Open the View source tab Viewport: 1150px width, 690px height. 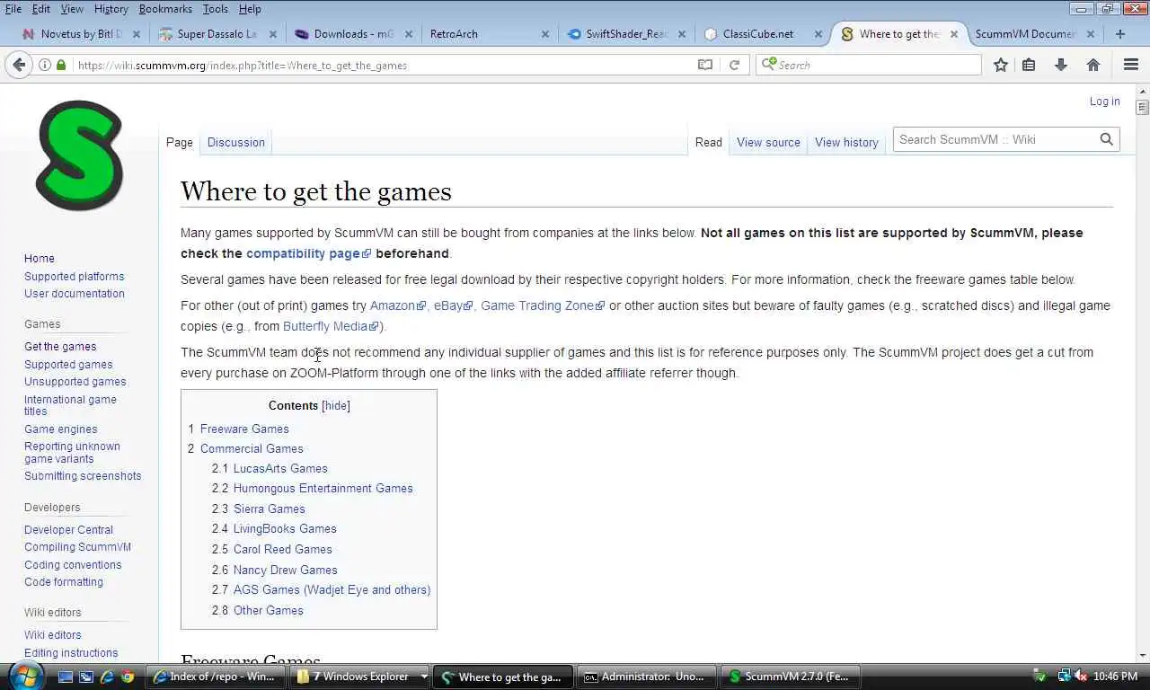[x=768, y=142]
